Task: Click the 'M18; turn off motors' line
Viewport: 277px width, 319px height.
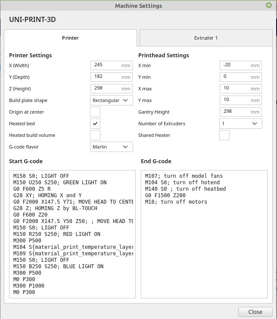Action: click(x=176, y=202)
